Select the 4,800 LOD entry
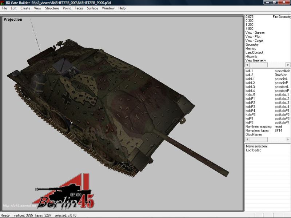 [250, 29]
